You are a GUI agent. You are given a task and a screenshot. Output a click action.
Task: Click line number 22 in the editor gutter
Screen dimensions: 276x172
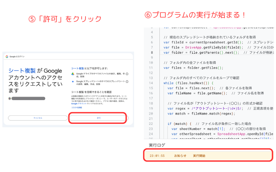151,124
